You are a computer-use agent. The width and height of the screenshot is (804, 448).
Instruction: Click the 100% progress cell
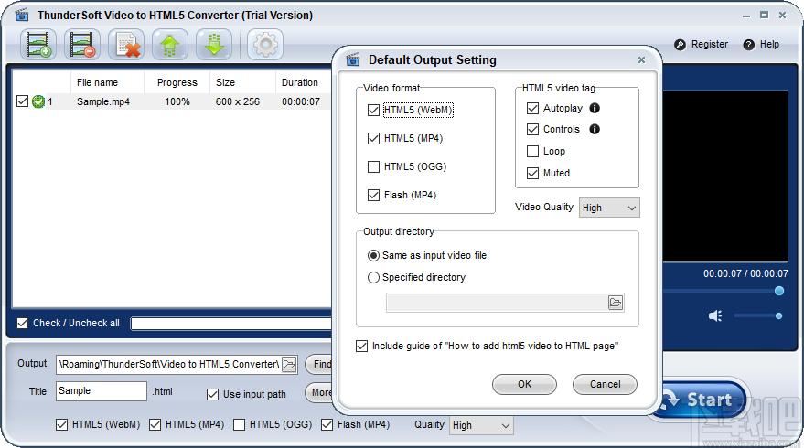(177, 101)
